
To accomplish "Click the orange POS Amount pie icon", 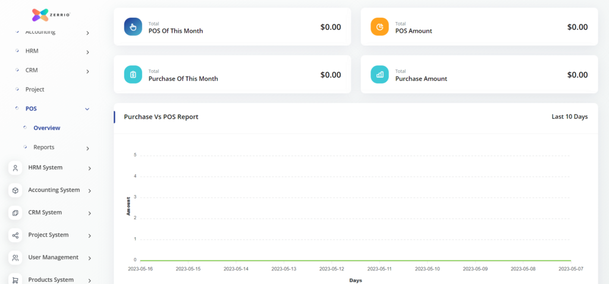I will pyautogui.click(x=379, y=27).
